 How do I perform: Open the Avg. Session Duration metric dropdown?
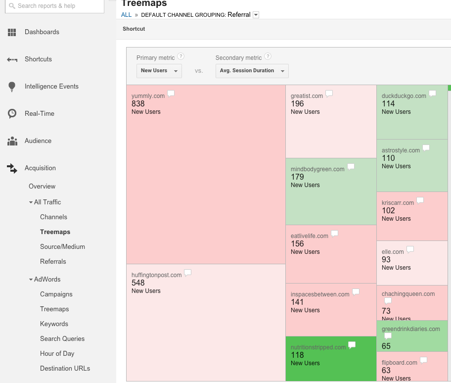click(x=251, y=71)
